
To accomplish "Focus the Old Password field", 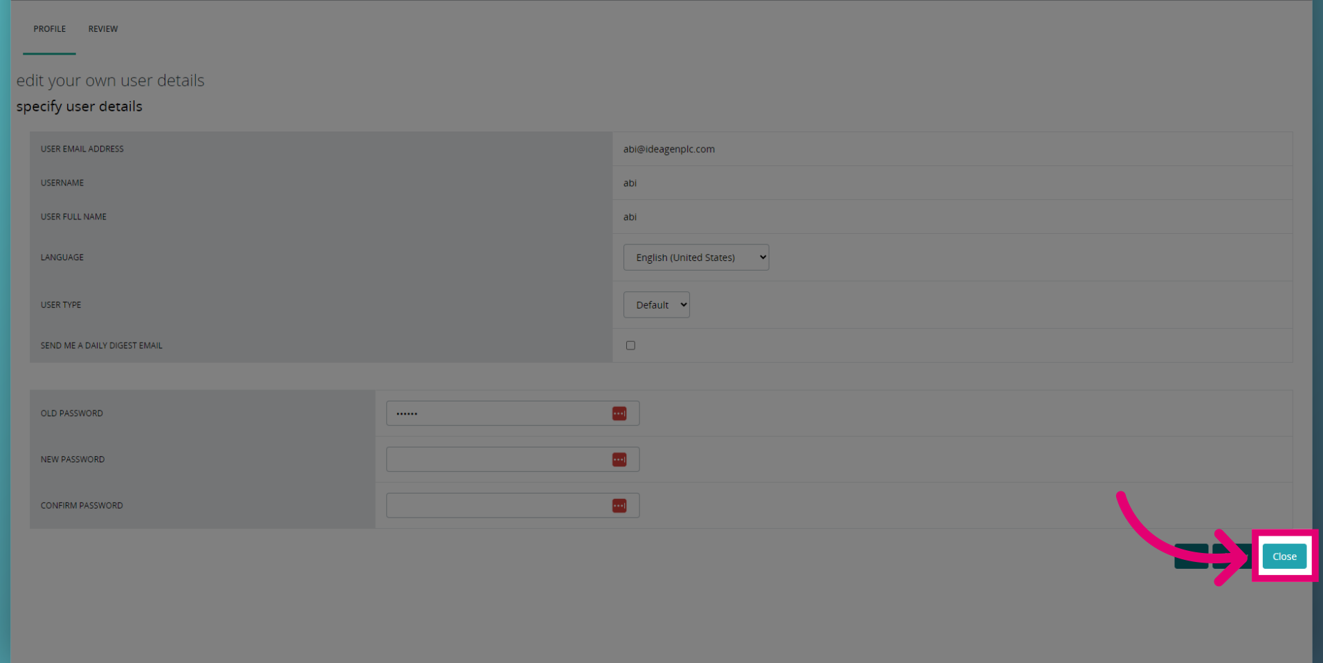I will [x=513, y=413].
